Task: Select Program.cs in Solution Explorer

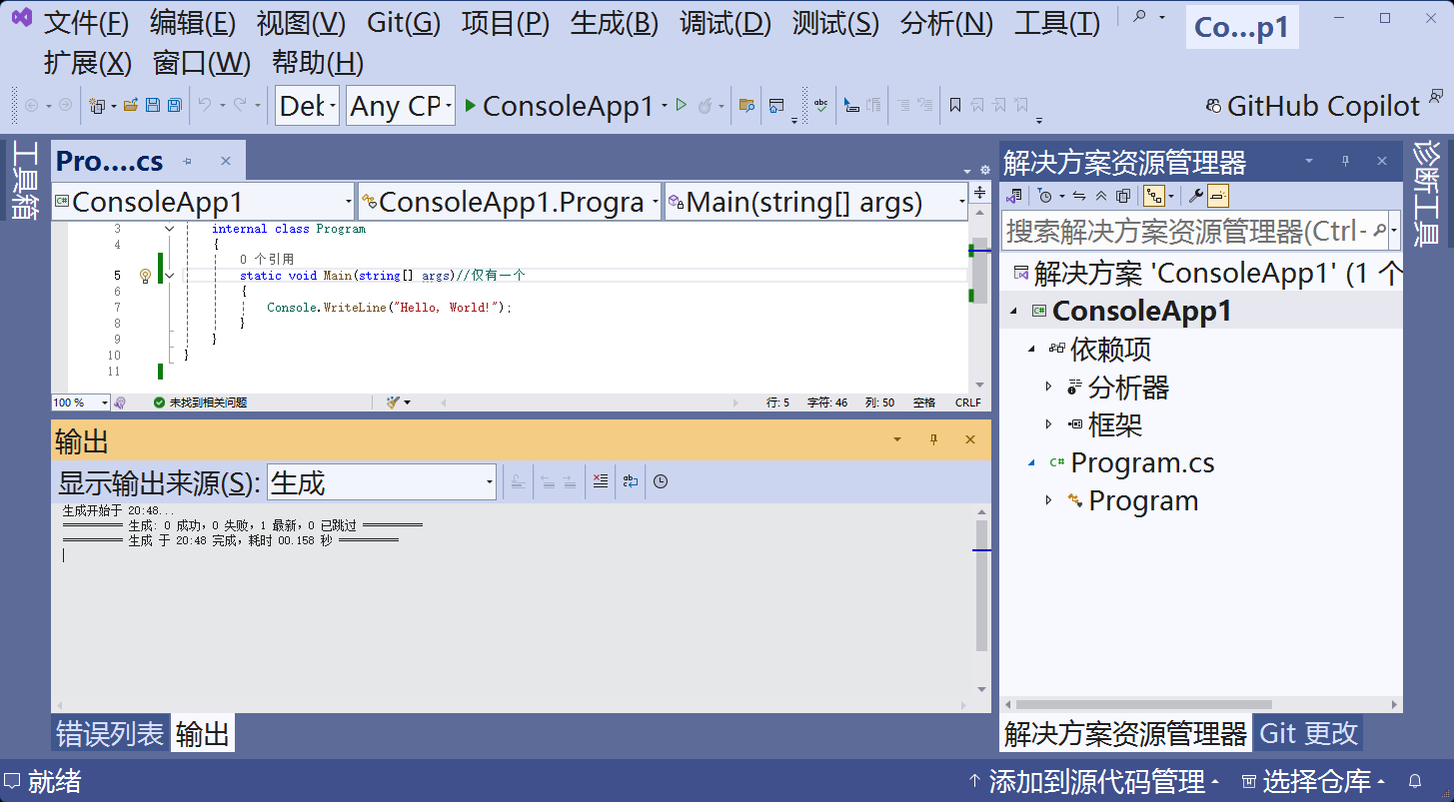Action: (1142, 462)
